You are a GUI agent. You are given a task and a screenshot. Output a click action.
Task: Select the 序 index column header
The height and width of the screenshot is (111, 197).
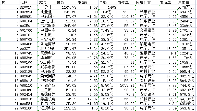[x=10, y=3]
